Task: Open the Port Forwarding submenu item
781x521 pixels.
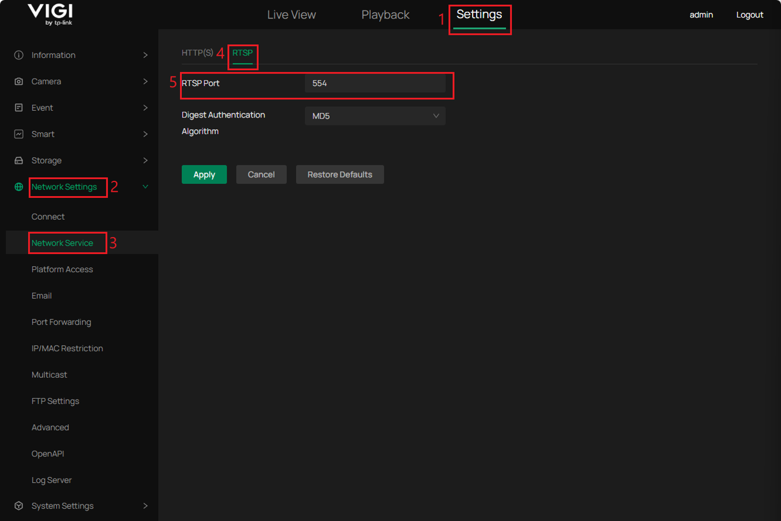Action: pyautogui.click(x=61, y=322)
